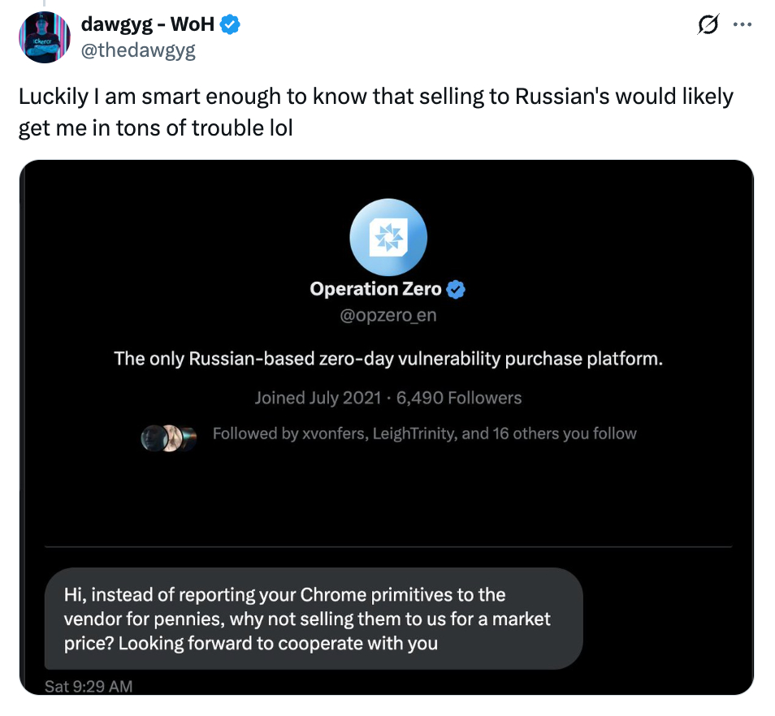This screenshot has width=775, height=716.
Task: Click the dawgyg profile avatar
Action: pos(45,37)
